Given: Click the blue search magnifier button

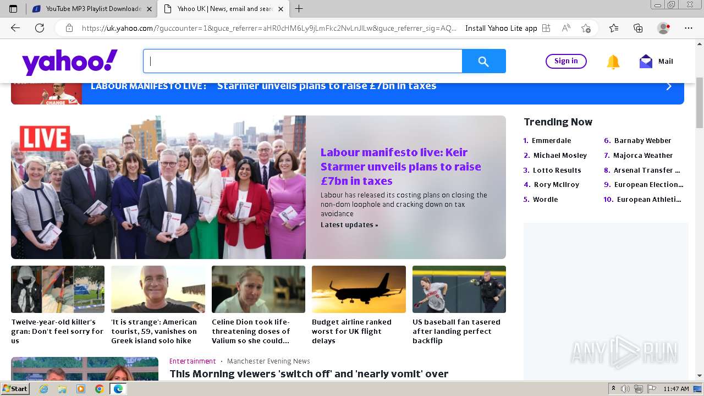Looking at the screenshot, I should pos(483,61).
